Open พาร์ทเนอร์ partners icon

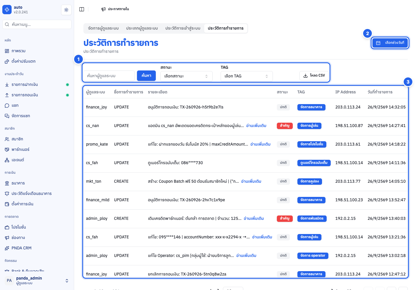pyautogui.click(x=7, y=150)
